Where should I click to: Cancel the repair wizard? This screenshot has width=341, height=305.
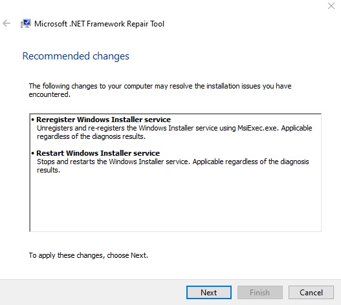(x=311, y=293)
